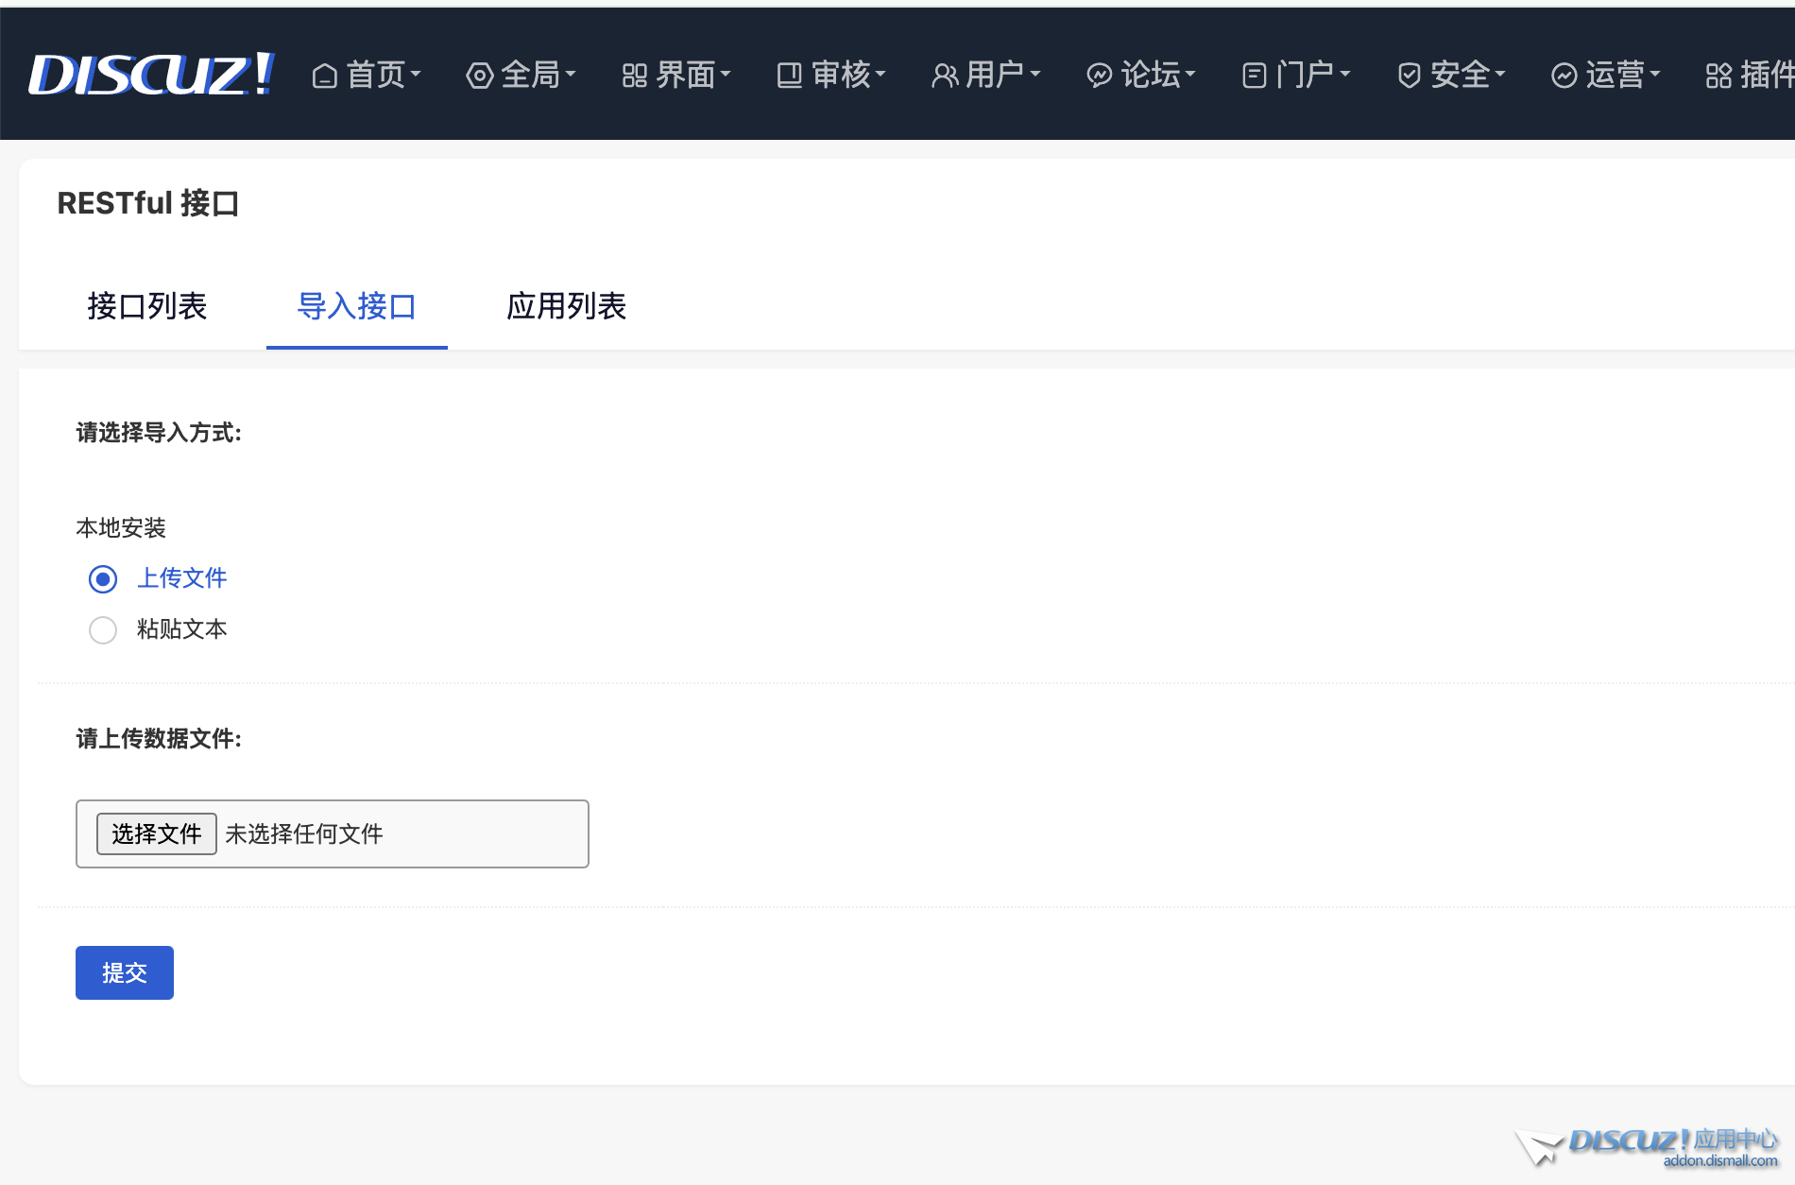This screenshot has width=1795, height=1185.
Task: Click the Discuz! logo in header
Action: (151, 74)
